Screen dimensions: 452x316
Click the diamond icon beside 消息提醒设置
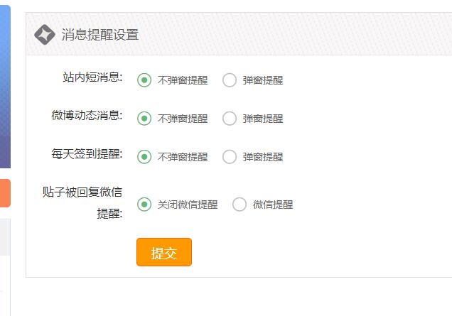(x=45, y=34)
